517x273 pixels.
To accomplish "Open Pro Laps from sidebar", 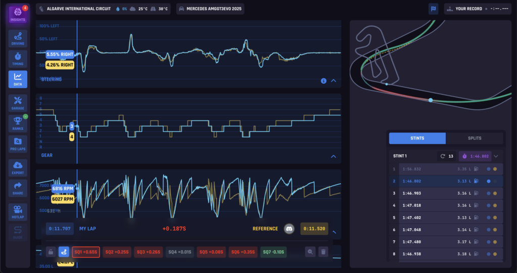I will pos(18,144).
